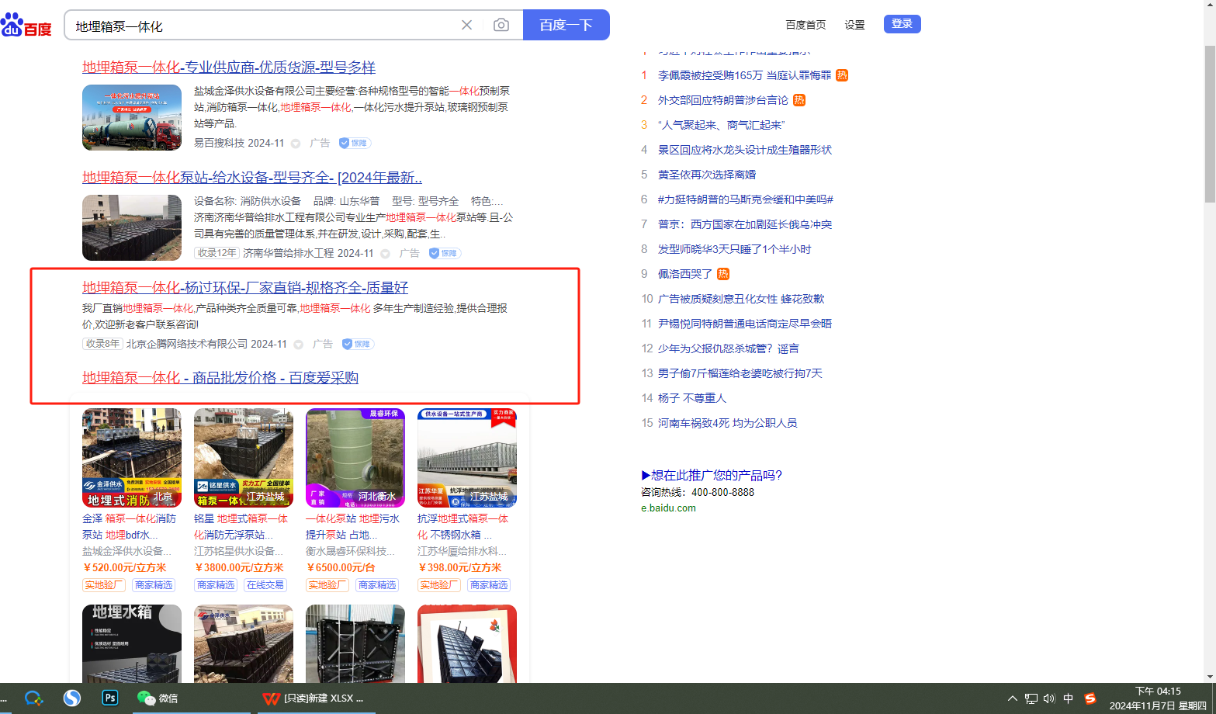Click the 百度一下 search button
The image size is (1216, 714).
[x=566, y=25]
